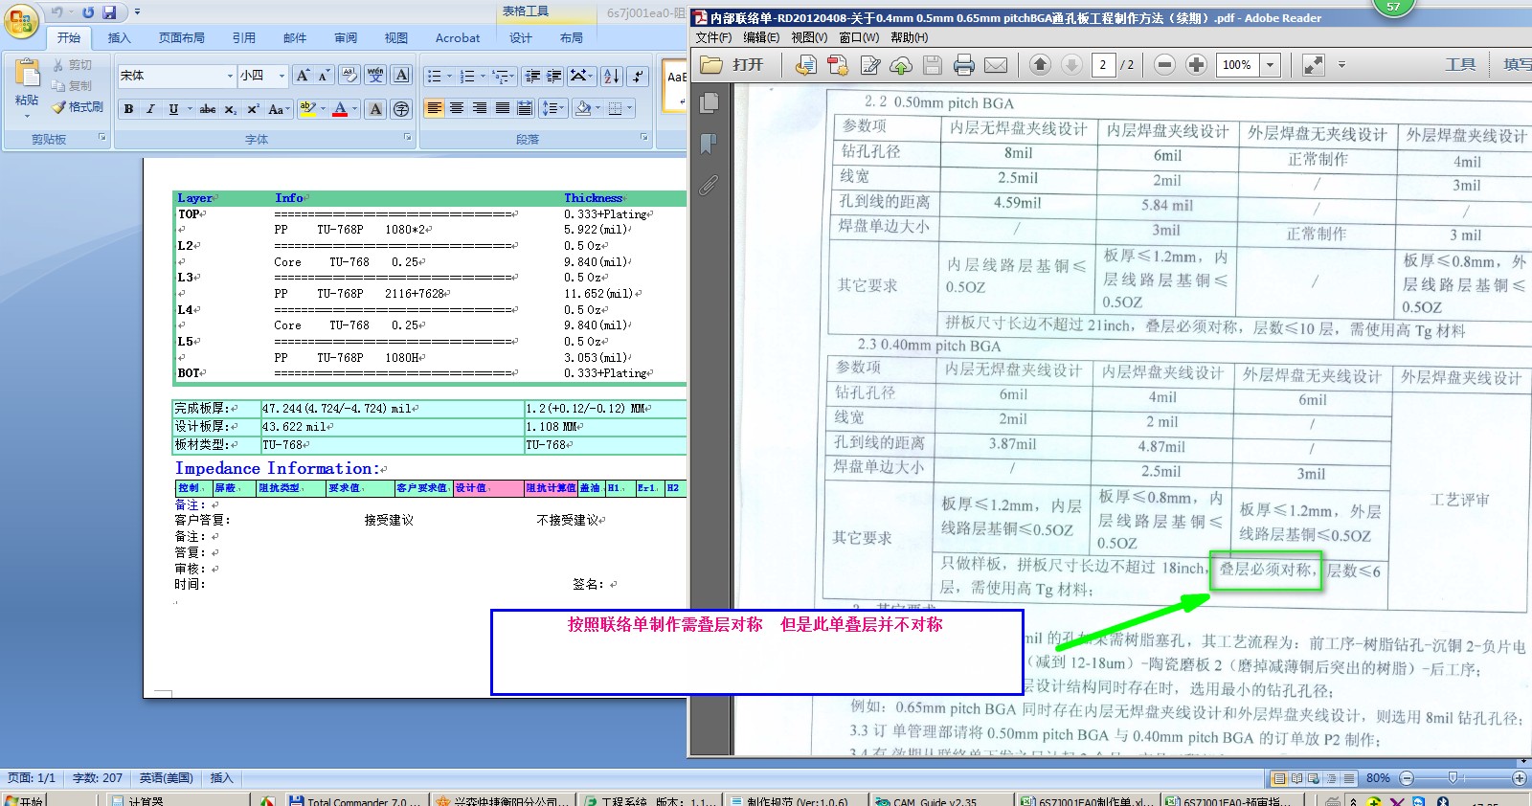Click the Word Office button orb
The height and width of the screenshot is (806, 1532).
(x=21, y=20)
